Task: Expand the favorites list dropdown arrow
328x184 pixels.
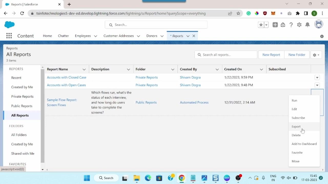Action: [x=266, y=25]
